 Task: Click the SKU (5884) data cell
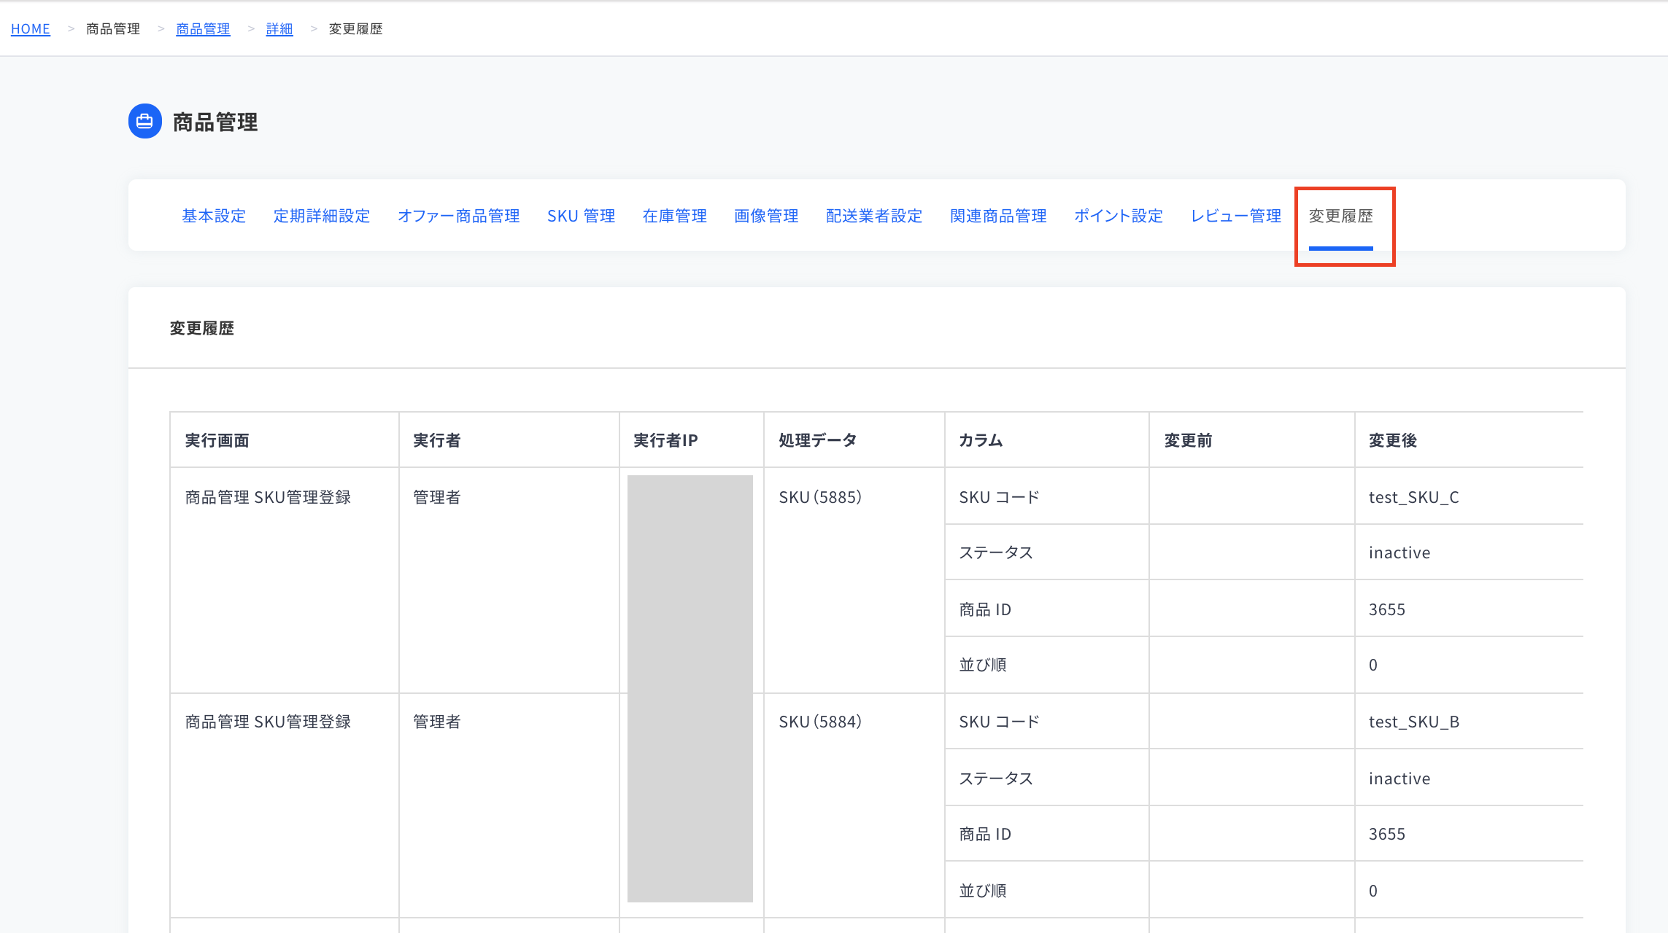click(x=854, y=805)
